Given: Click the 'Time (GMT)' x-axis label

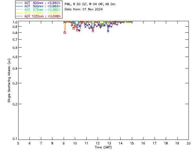Looking at the screenshot, I should 103,147.
